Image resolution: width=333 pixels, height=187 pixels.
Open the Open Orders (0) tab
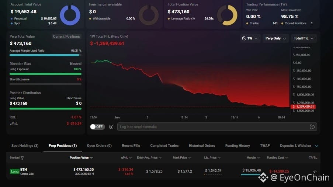(x=99, y=146)
